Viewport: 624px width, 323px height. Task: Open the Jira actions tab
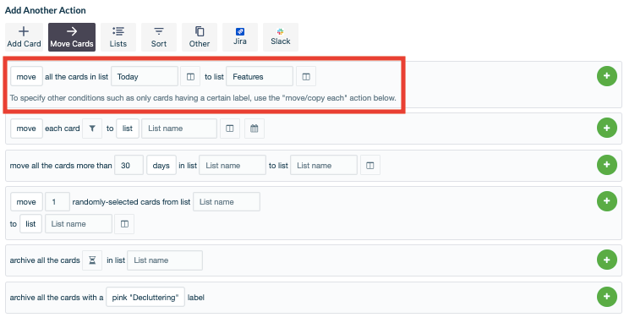pyautogui.click(x=240, y=37)
